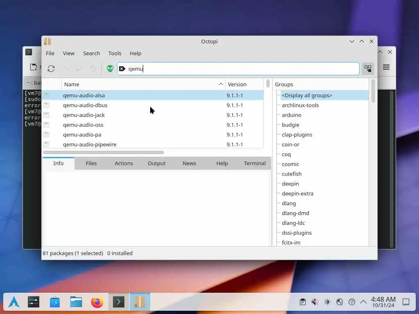Viewport: 419px width, 314px height.
Task: Clear the qemu search text icon
Action: pos(122,69)
